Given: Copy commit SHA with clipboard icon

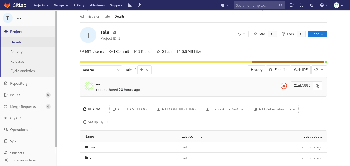Looking at the screenshot, I should 318,86.
